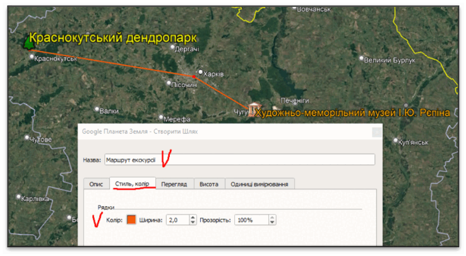The height and width of the screenshot is (256, 466).
Task: Click the dialog title Google Планета Земля - Створити Шлях
Action: [x=140, y=131]
